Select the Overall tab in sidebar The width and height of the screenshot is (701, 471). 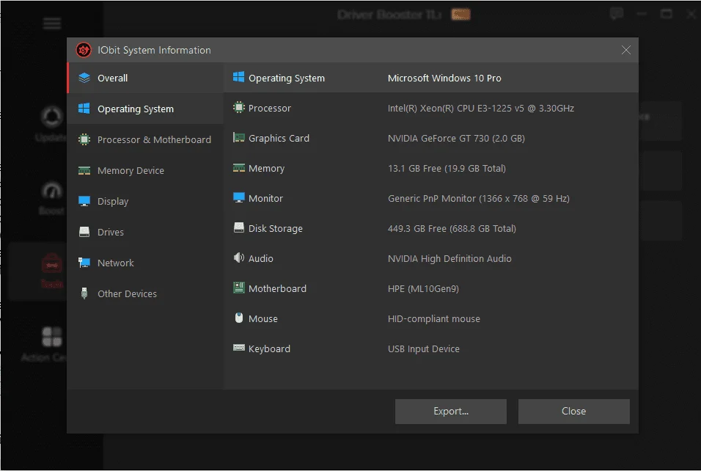(x=145, y=78)
